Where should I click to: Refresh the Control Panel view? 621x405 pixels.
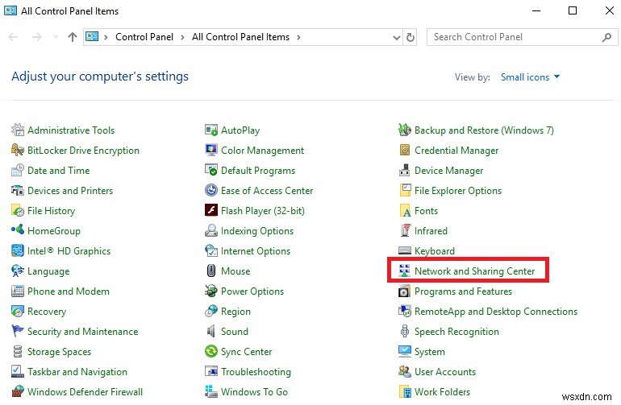click(411, 37)
